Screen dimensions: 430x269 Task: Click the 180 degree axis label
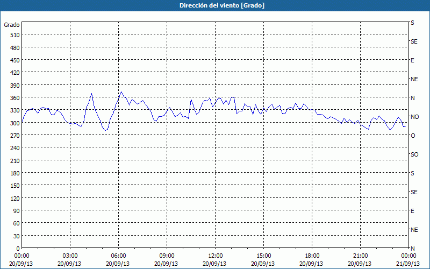[15, 173]
